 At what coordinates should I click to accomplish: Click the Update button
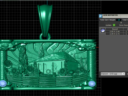[108, 25]
